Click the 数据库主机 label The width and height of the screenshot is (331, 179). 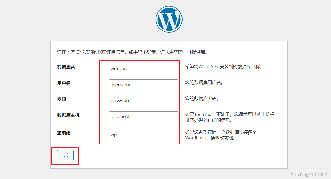pos(68,115)
